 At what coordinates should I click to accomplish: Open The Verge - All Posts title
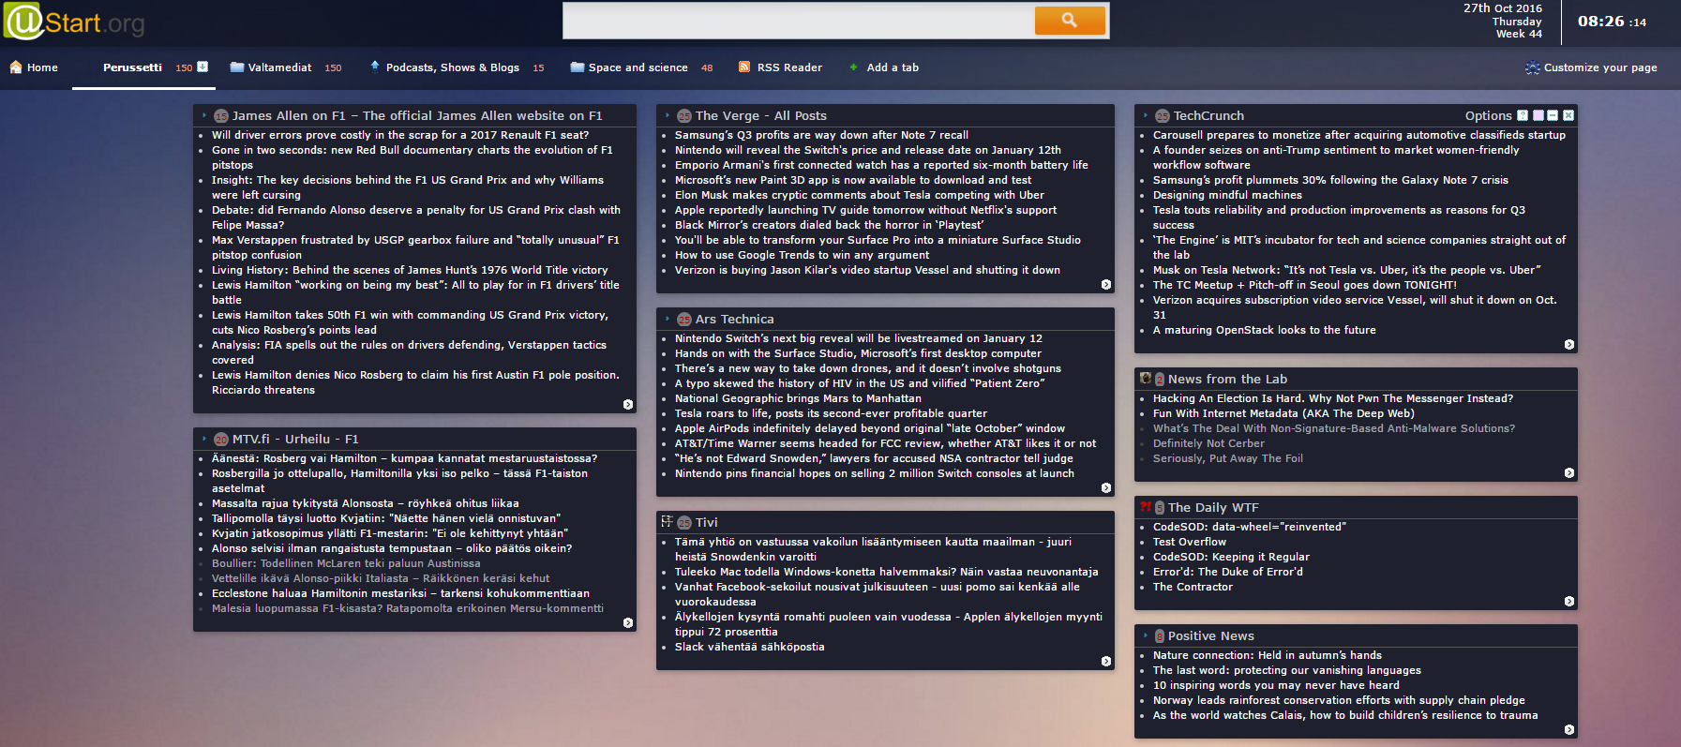point(761,115)
